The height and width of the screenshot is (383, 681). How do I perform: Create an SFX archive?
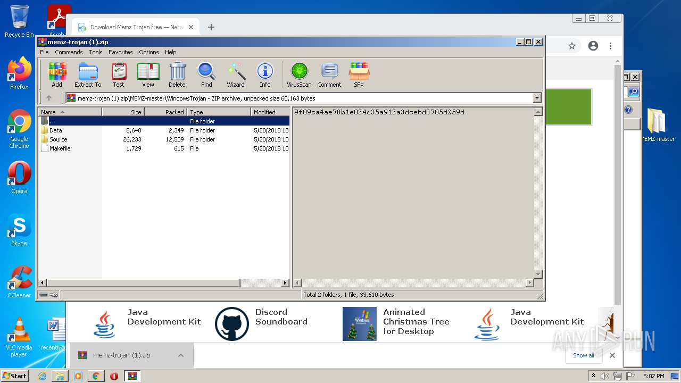coord(359,74)
